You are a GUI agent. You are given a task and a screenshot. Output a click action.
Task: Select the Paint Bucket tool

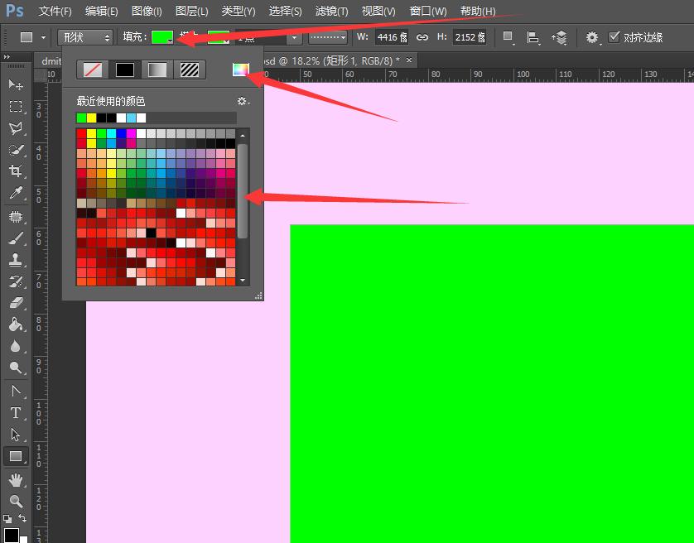click(x=15, y=324)
